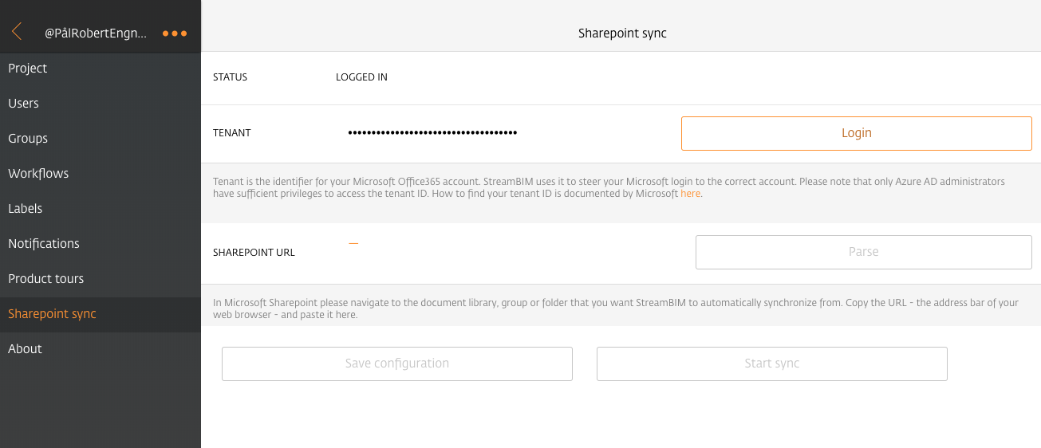Viewport: 1041px width, 448px height.
Task: Click the TENANT label
Action: pos(232,133)
